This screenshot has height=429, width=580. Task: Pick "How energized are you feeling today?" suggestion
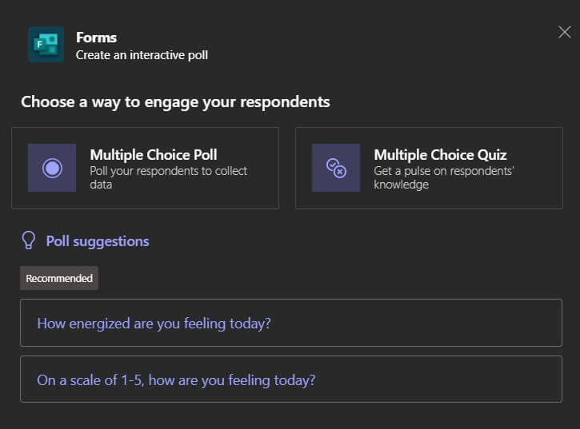[x=154, y=323]
